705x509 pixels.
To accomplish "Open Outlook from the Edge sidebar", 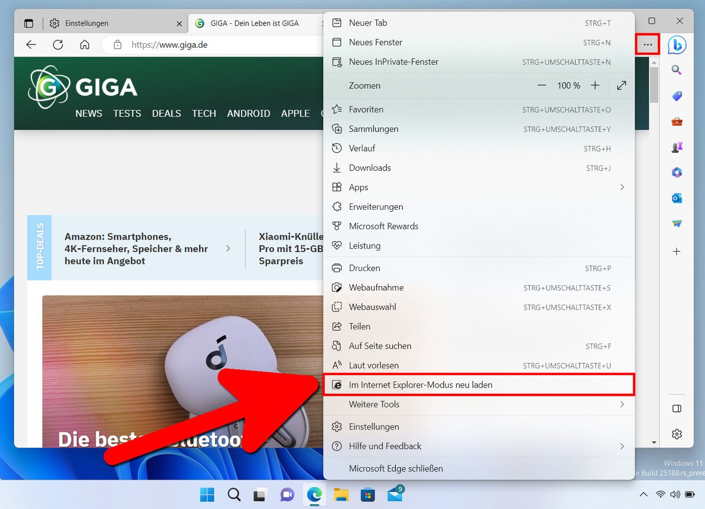I will [x=676, y=198].
